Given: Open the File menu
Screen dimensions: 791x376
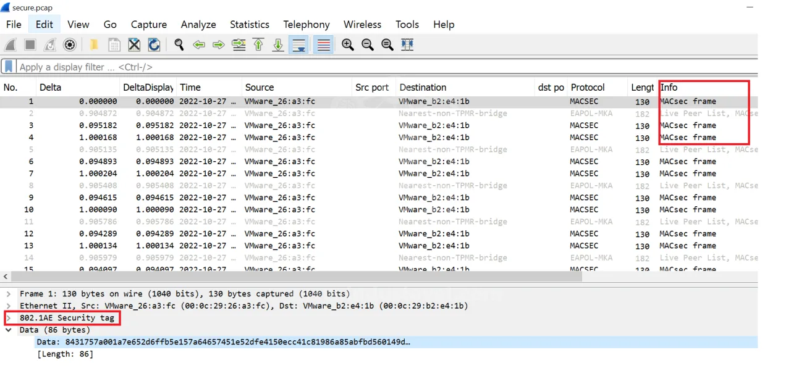Looking at the screenshot, I should click(14, 25).
